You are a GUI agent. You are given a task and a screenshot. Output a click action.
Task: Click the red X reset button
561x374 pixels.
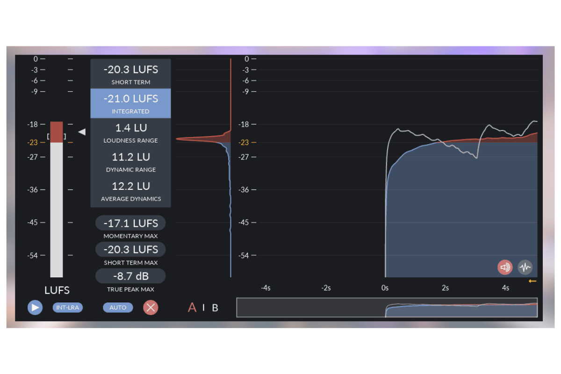[151, 307]
